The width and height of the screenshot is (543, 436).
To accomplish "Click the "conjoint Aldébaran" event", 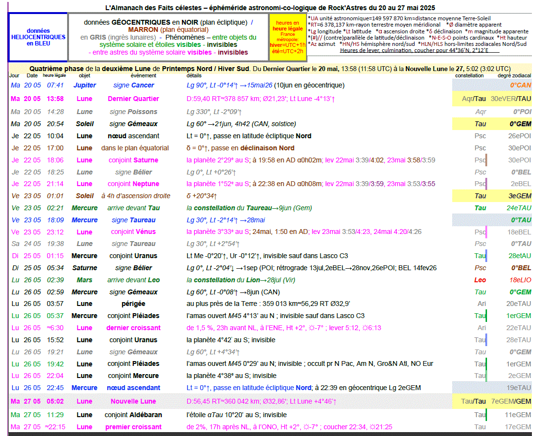I will (x=133, y=415).
